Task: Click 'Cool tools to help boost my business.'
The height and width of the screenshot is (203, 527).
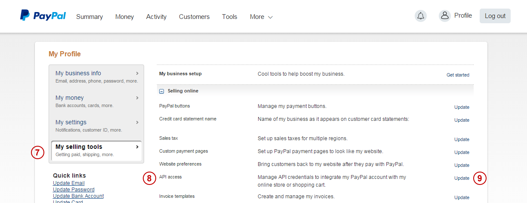Action: [x=301, y=74]
